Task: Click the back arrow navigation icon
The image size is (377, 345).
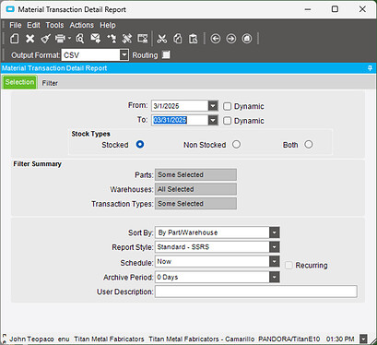Action: pyautogui.click(x=216, y=39)
